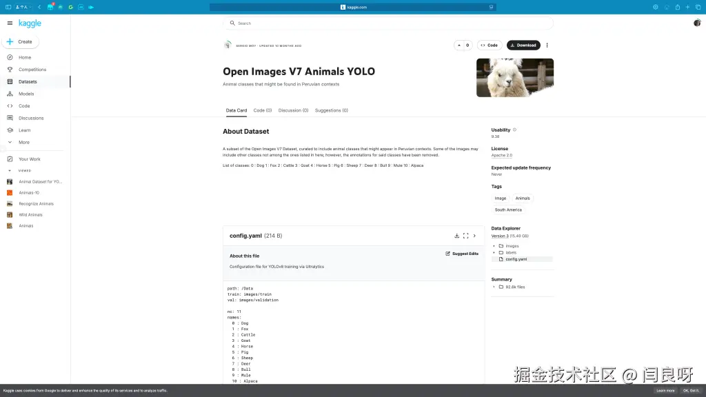The image size is (706, 397).
Task: View config.yaml in fullscreen
Action: 465,236
